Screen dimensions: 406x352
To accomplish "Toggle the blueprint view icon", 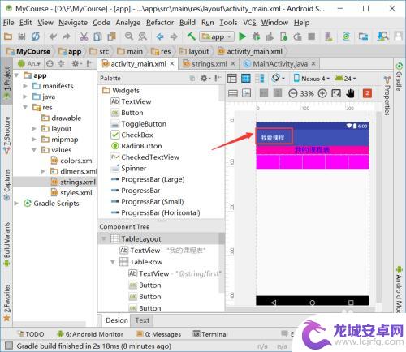I will (246, 79).
